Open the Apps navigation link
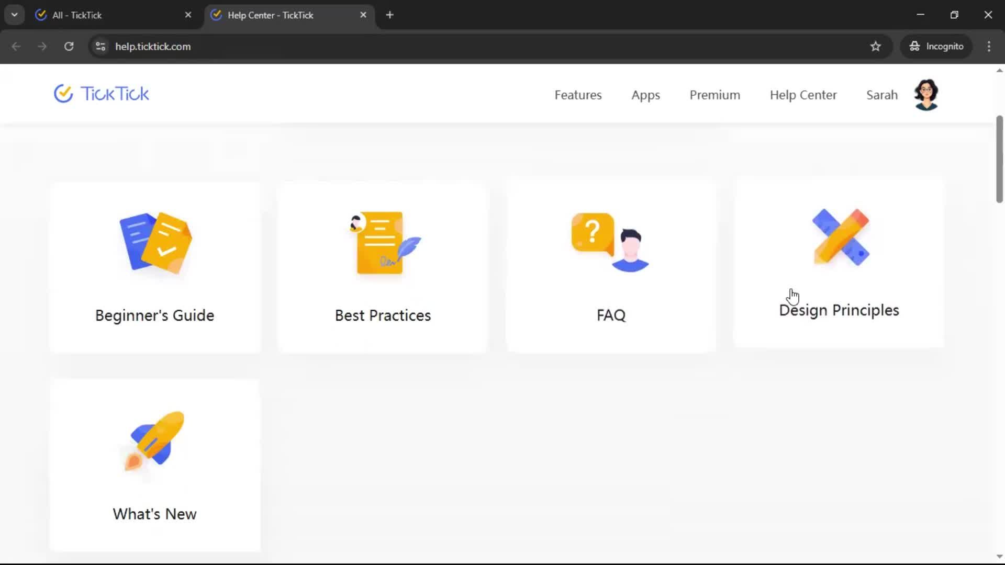Image resolution: width=1005 pixels, height=565 pixels. point(645,95)
